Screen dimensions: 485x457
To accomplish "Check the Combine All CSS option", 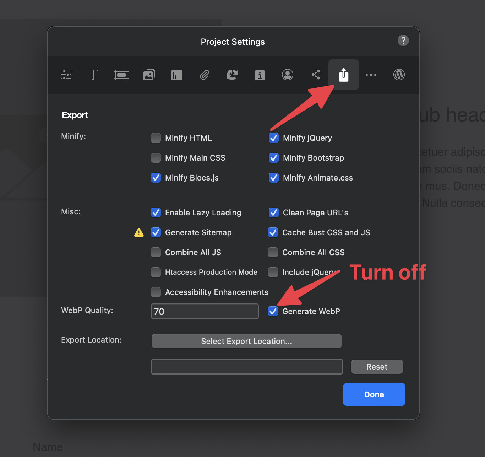I will click(x=273, y=252).
